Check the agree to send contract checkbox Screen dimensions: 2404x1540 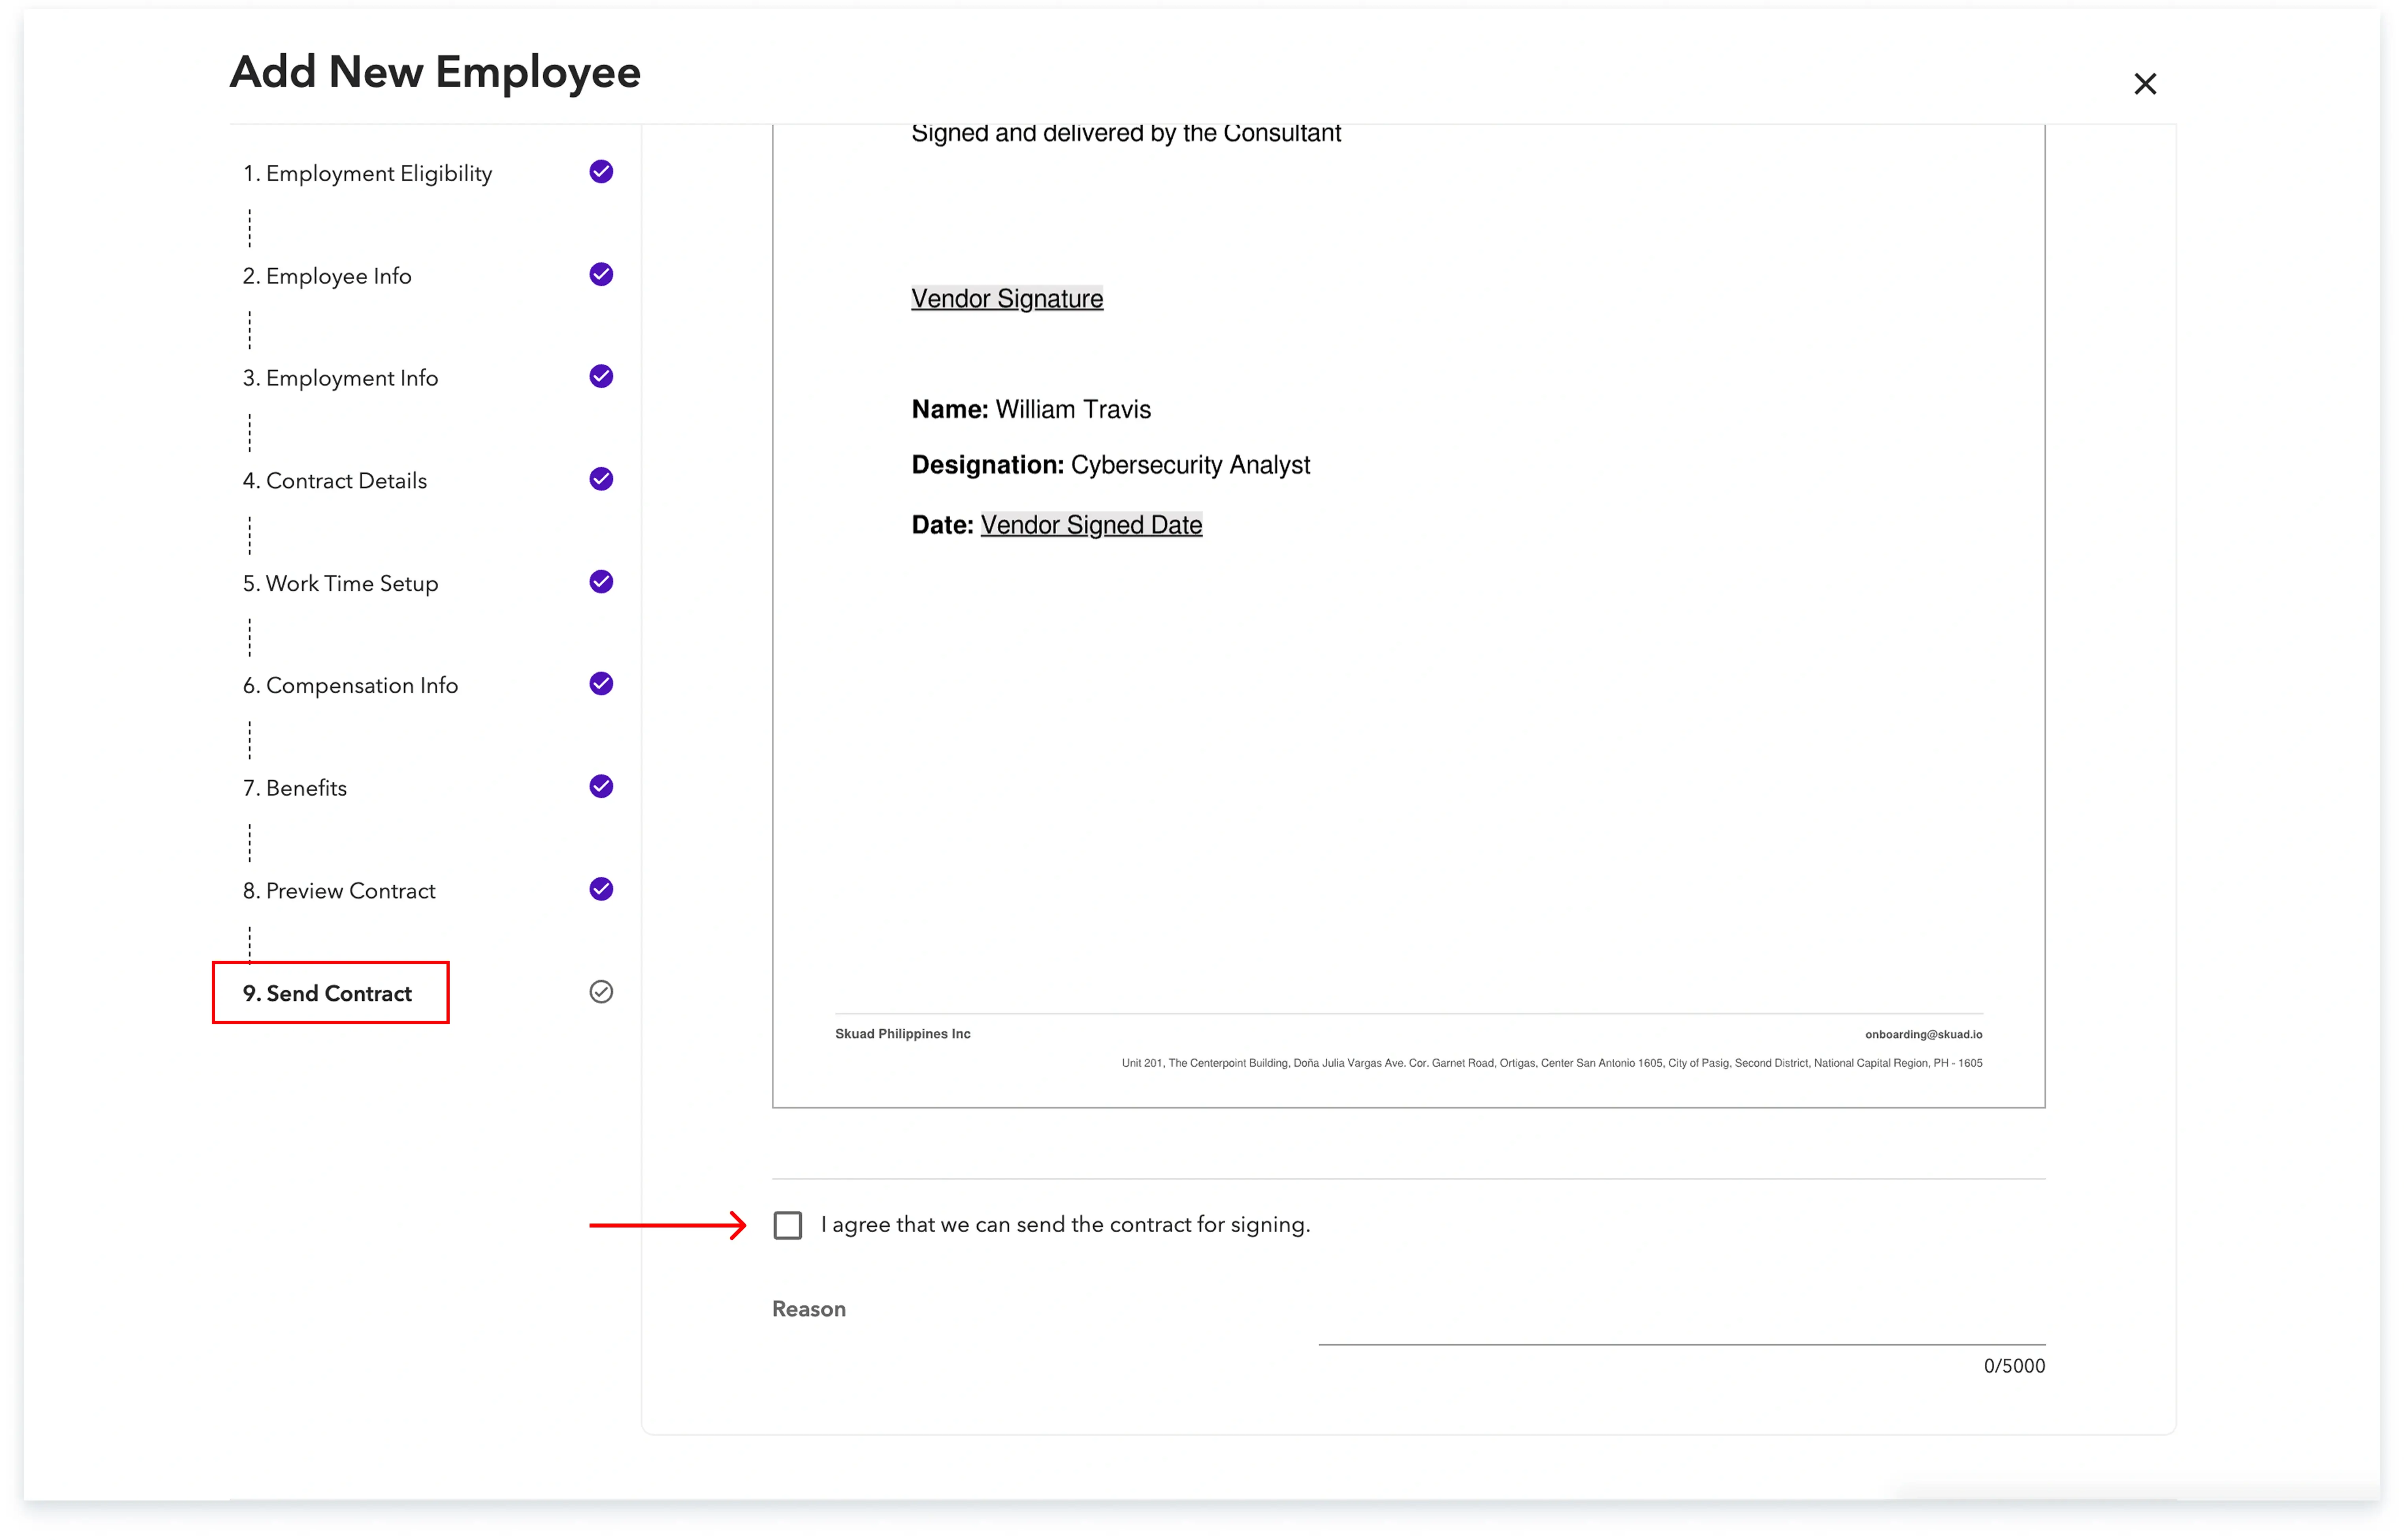(788, 1225)
